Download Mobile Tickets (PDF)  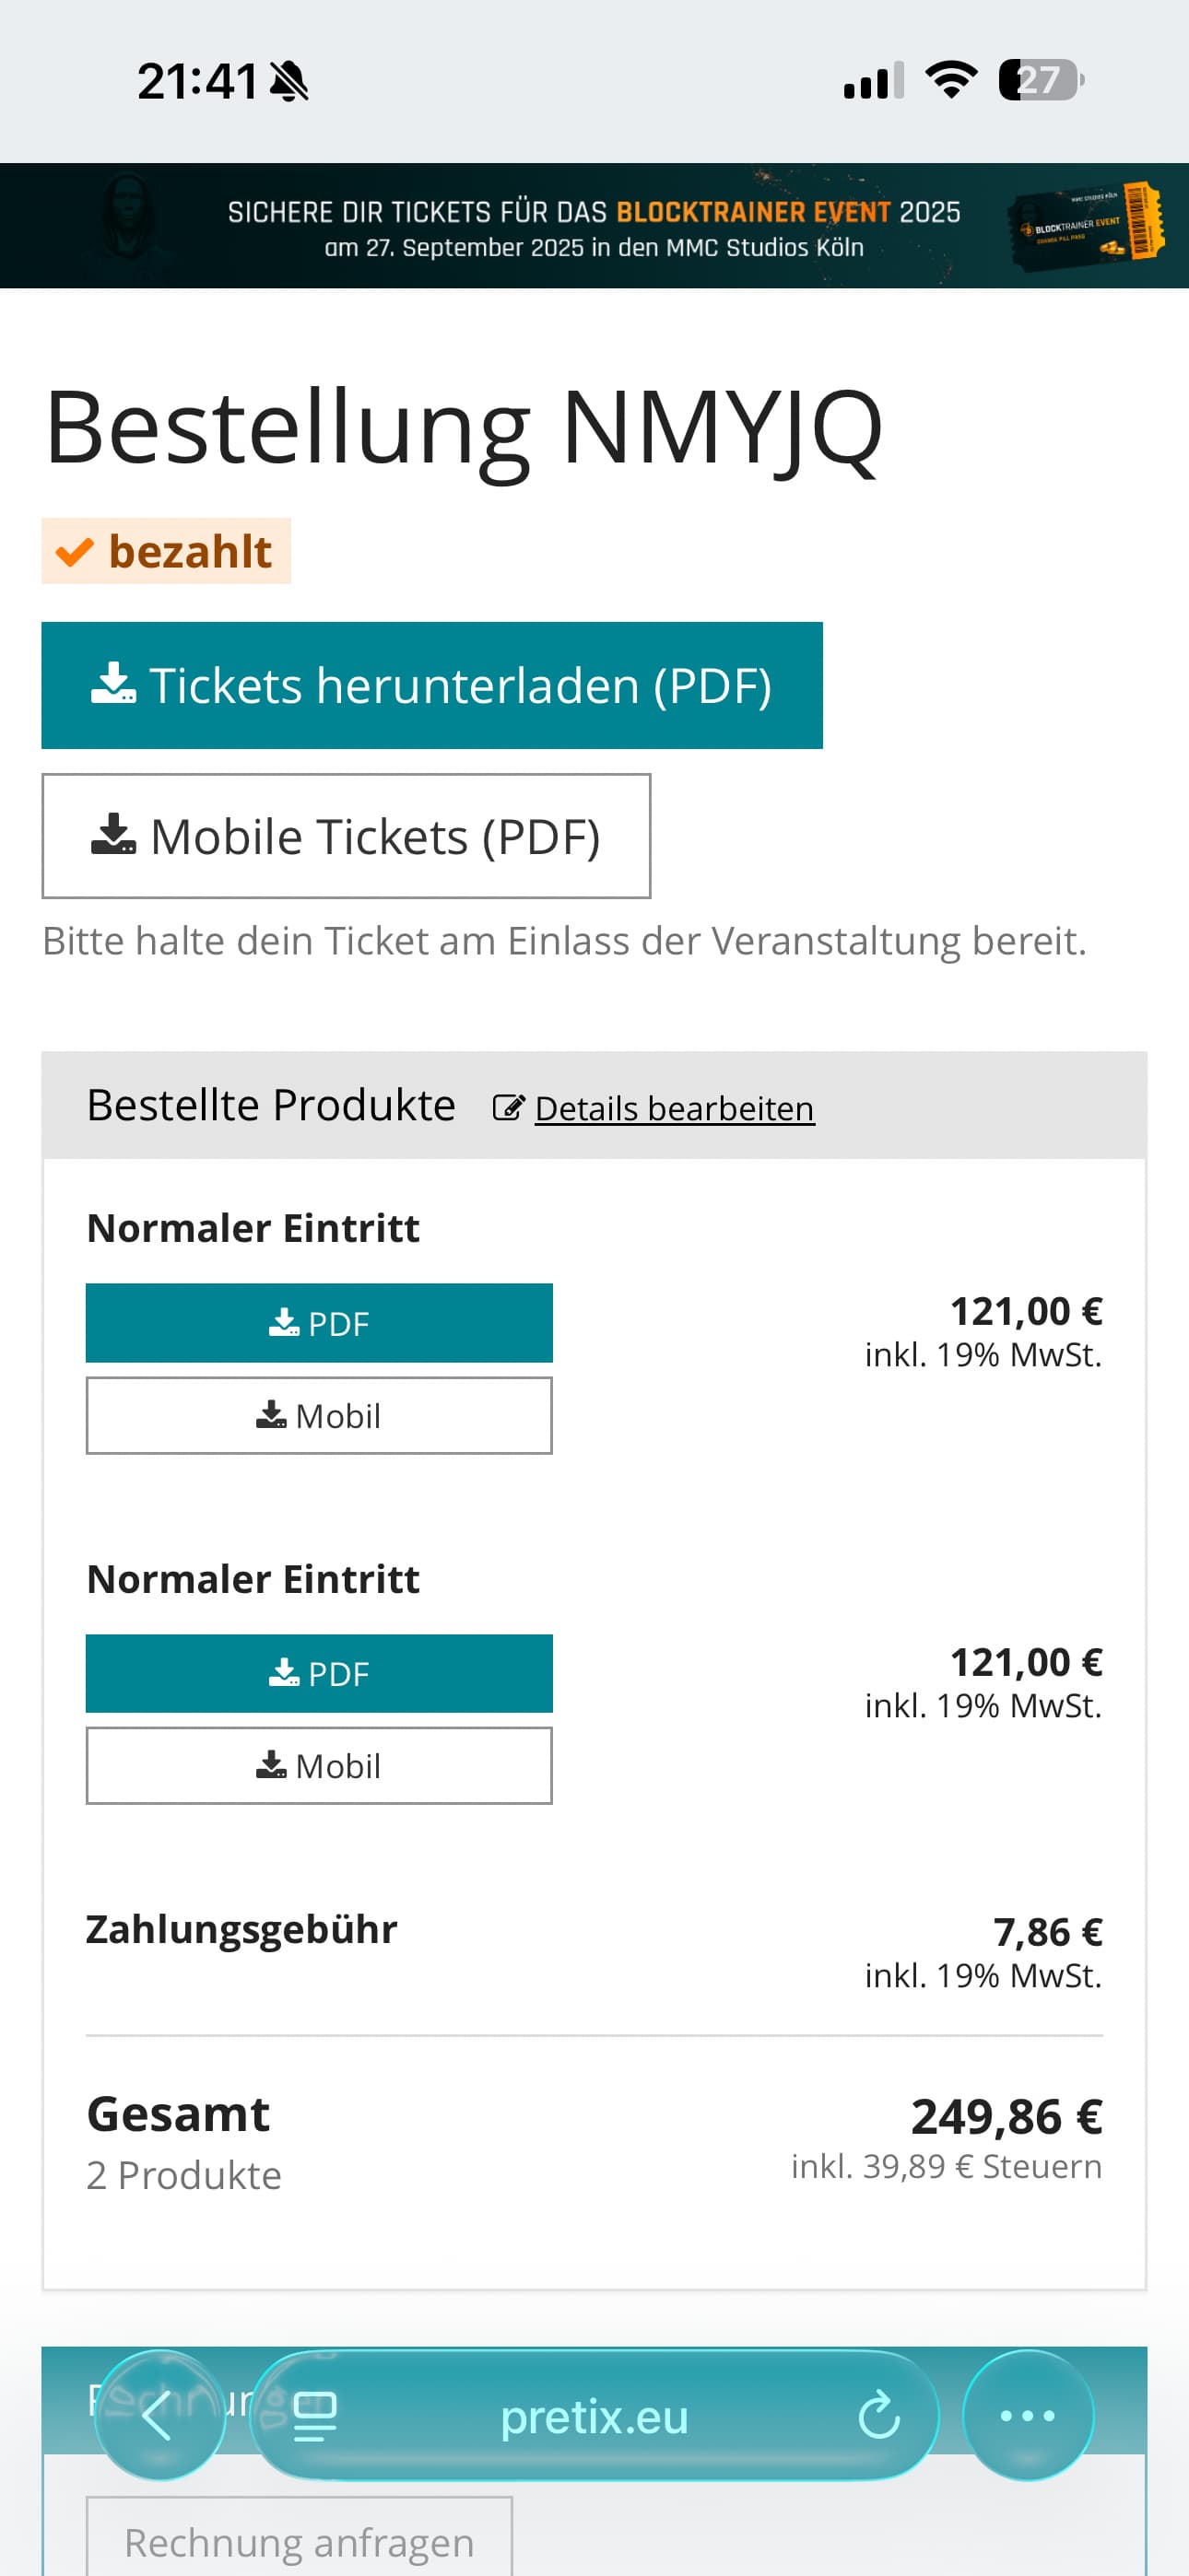pos(347,836)
